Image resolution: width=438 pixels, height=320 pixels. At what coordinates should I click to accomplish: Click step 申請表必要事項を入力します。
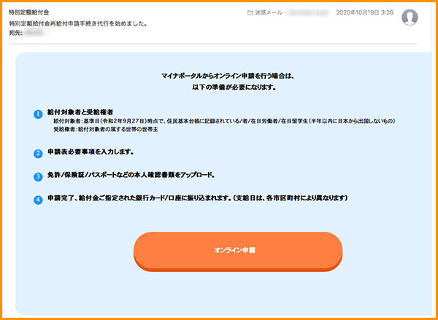(91, 152)
